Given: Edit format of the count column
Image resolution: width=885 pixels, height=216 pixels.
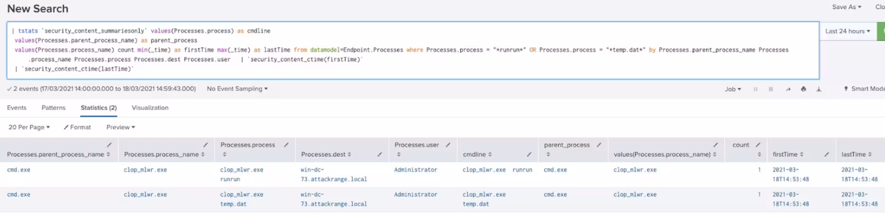Looking at the screenshot, I should [x=758, y=145].
